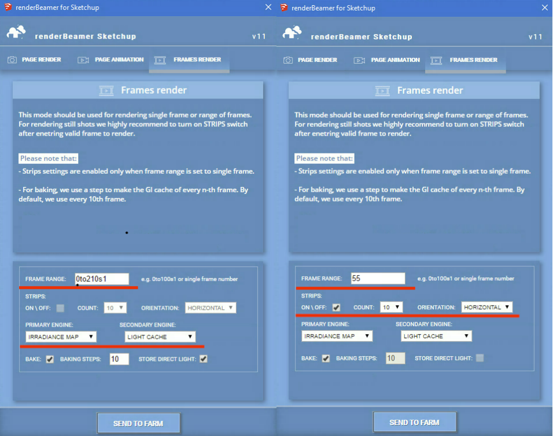Screen dimensions: 553x436
Task: Click Frames render header icon in left window
Action: tap(106, 91)
